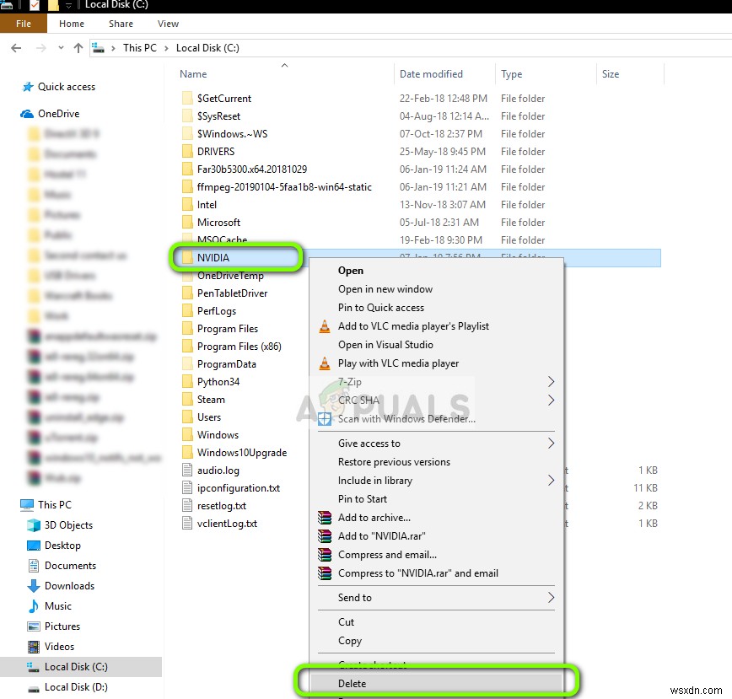Click the Properties icon on quick access toolbar
This screenshot has height=699, width=732.
34,6
